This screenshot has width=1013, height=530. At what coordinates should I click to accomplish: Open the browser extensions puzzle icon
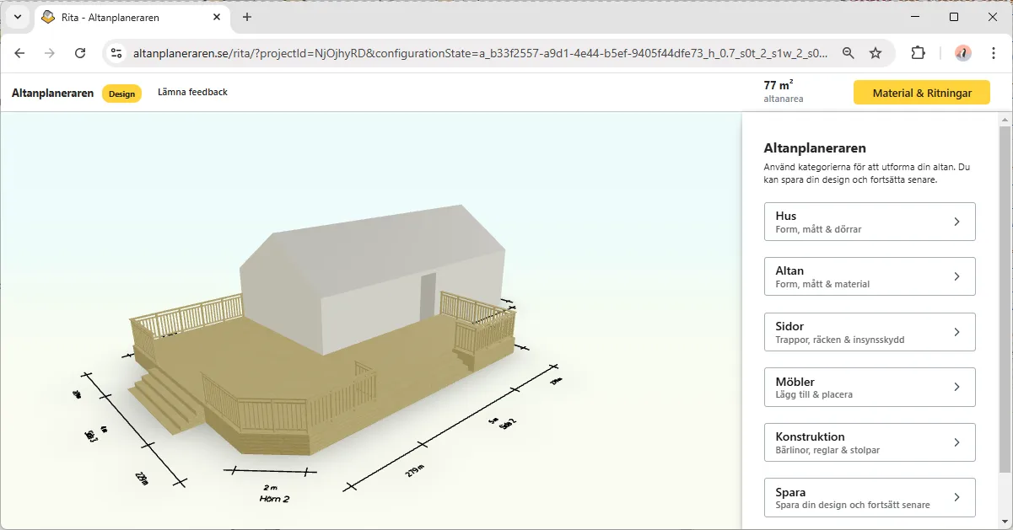919,53
